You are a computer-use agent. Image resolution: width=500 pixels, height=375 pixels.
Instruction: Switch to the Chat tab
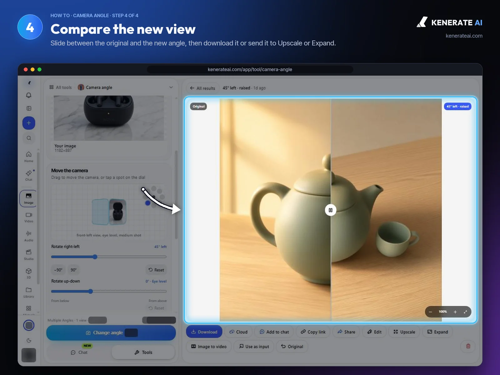(x=79, y=352)
